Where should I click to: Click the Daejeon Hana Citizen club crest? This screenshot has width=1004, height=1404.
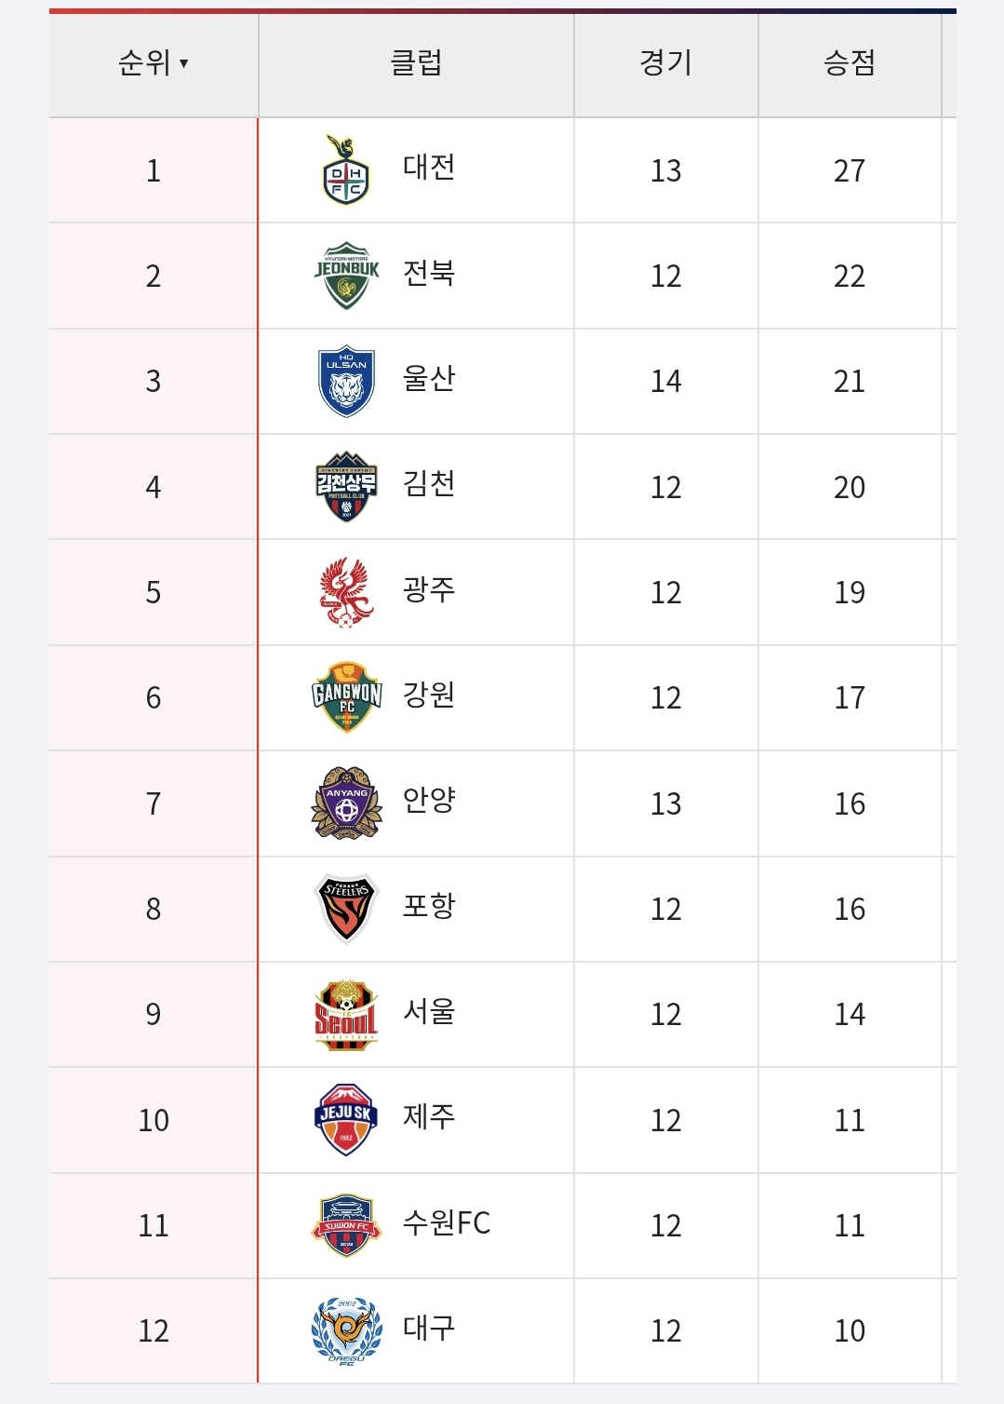coord(346,170)
